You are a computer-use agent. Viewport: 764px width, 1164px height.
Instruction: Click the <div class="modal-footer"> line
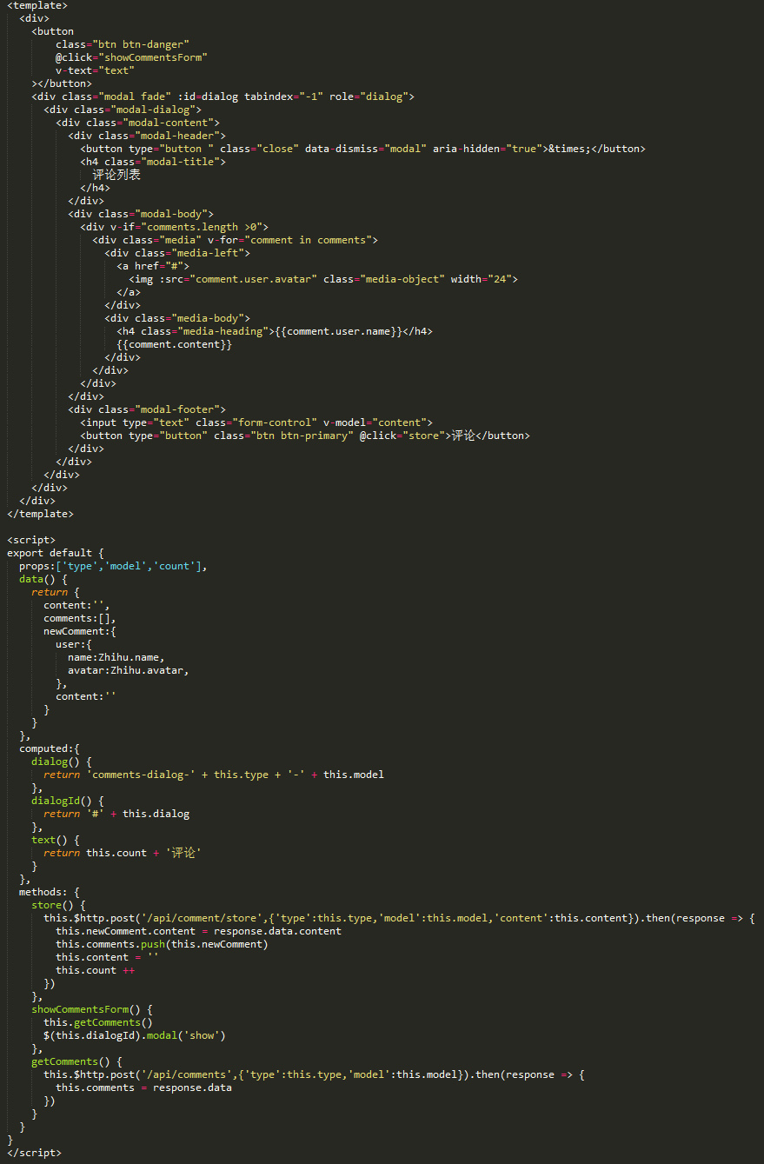[x=147, y=409]
